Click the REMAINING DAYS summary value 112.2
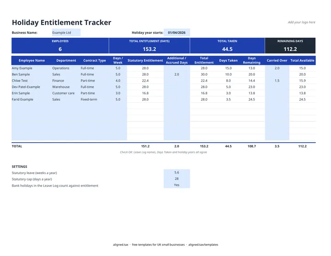Image resolution: width=331 pixels, height=256 pixels. click(290, 49)
